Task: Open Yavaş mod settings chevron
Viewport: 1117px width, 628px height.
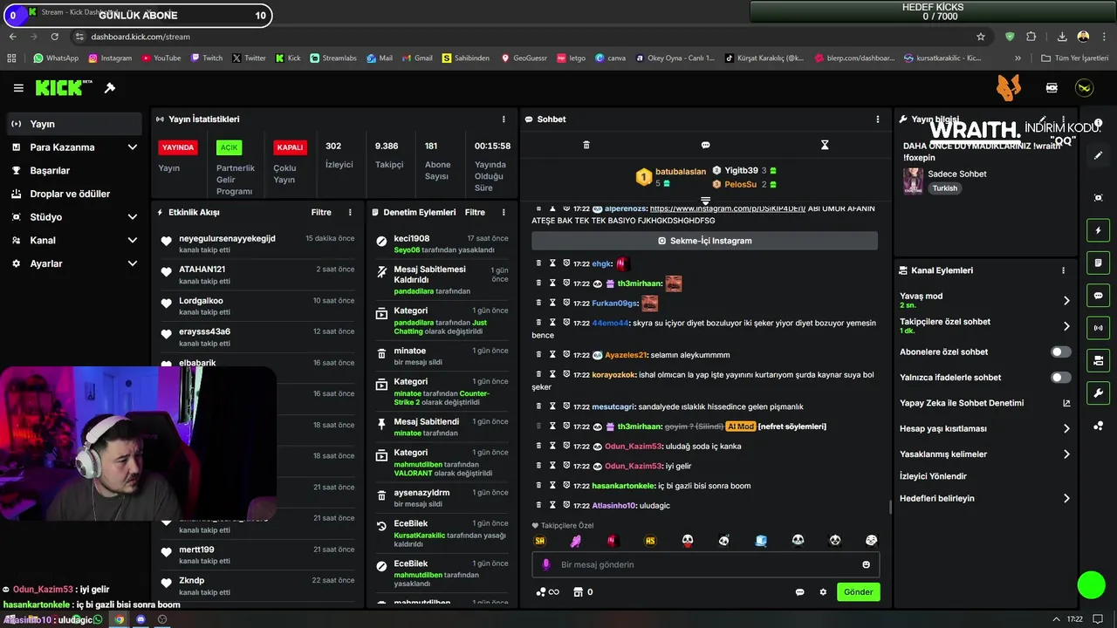Action: tap(1066, 300)
